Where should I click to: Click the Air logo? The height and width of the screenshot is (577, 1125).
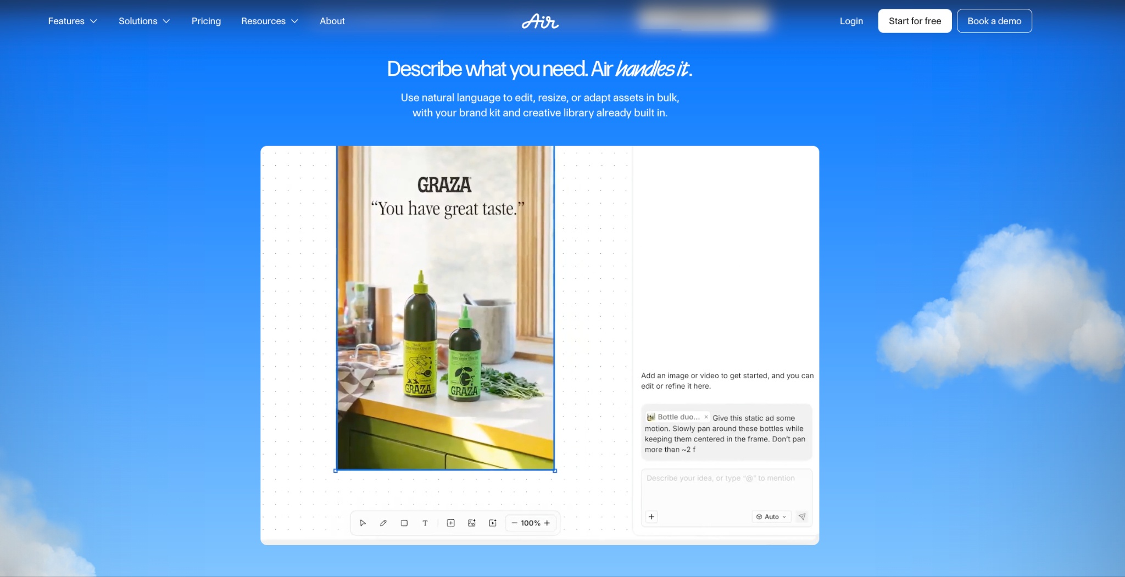point(540,21)
